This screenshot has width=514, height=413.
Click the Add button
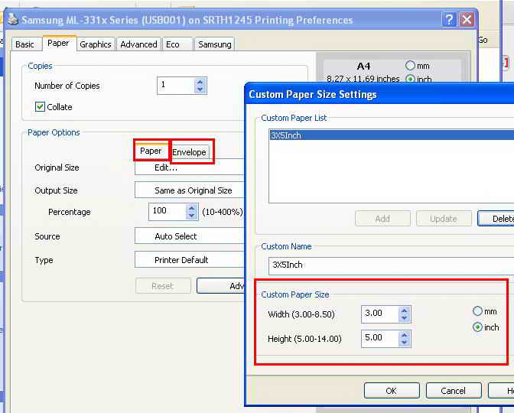[382, 218]
